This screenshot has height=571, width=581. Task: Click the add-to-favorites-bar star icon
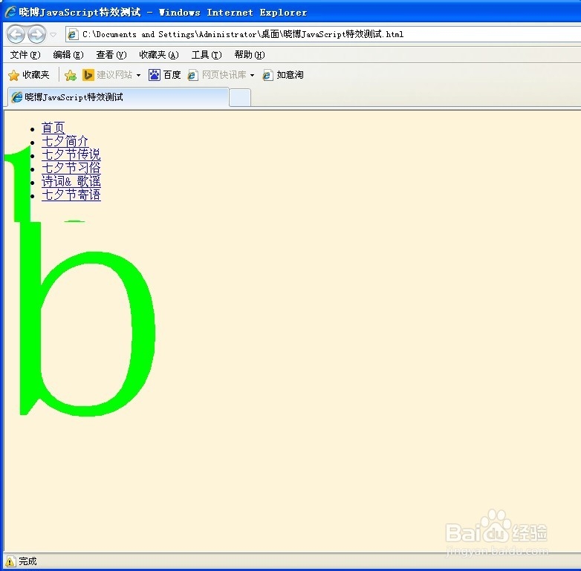tap(70, 75)
